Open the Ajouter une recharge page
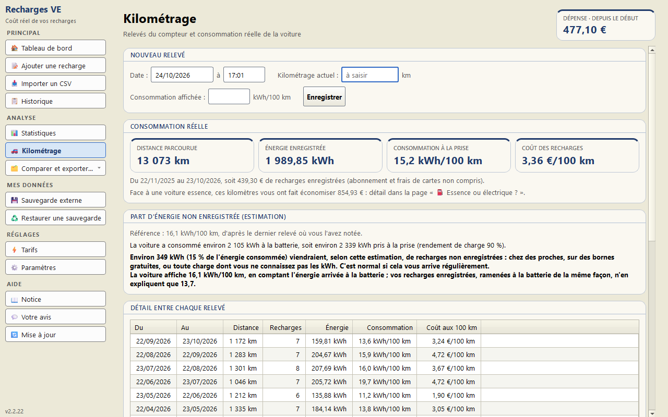This screenshot has height=417, width=668. [x=55, y=65]
